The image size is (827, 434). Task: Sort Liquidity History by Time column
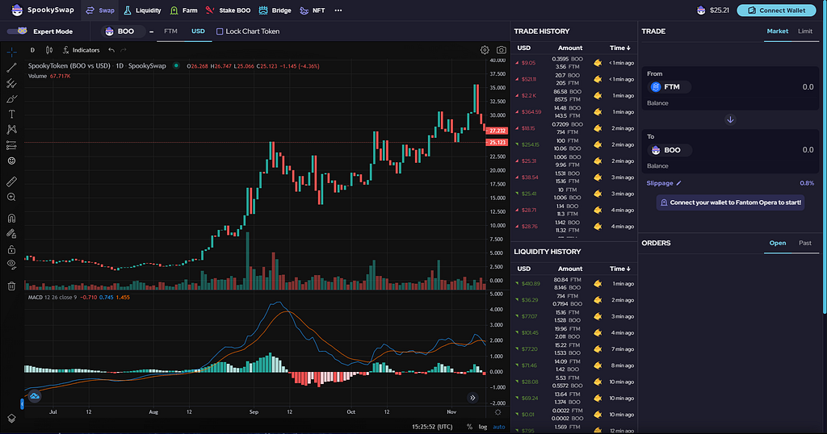point(619,269)
